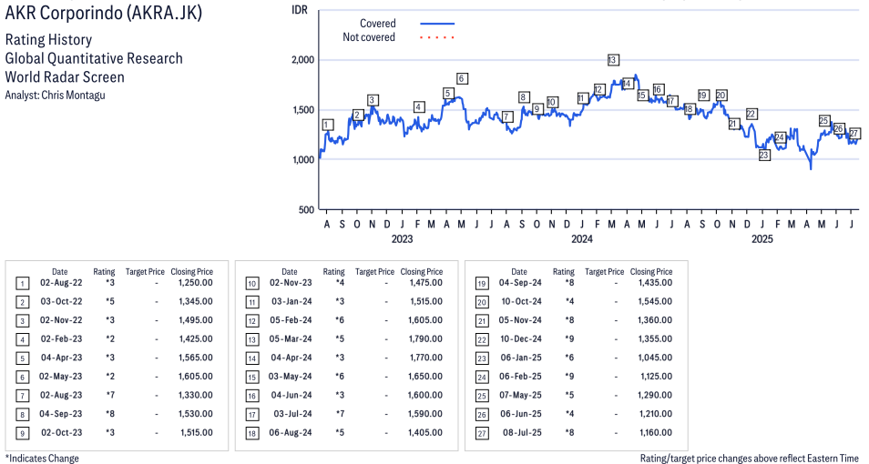Click chart marker 25 on the graph
This screenshot has width=869, height=464.
point(823,121)
